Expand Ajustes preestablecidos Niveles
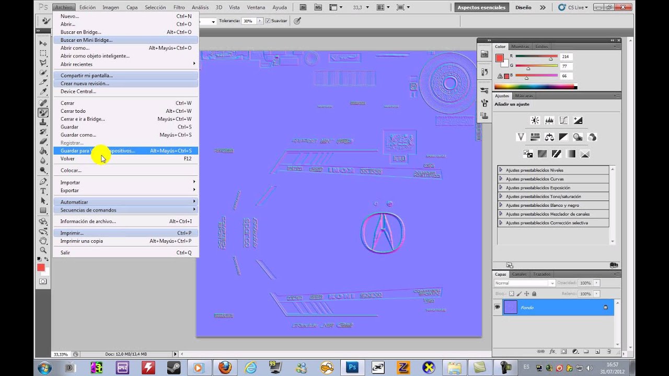 tap(501, 170)
